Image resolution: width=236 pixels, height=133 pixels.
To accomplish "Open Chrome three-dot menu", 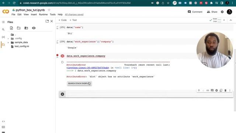I will (x=233, y=3).
